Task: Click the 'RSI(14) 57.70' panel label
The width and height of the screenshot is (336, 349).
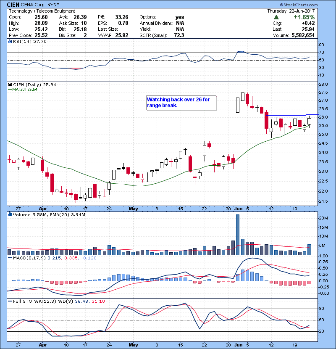Action: (30, 41)
